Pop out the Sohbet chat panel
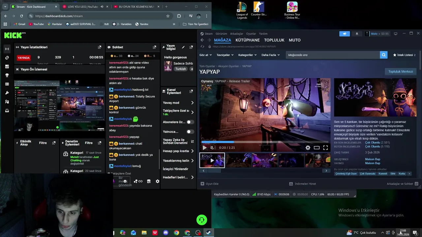Image resolution: width=422 pixels, height=237 pixels. [x=154, y=47]
